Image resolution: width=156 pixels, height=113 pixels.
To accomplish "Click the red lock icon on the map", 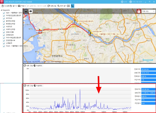I will [x=139, y=11].
